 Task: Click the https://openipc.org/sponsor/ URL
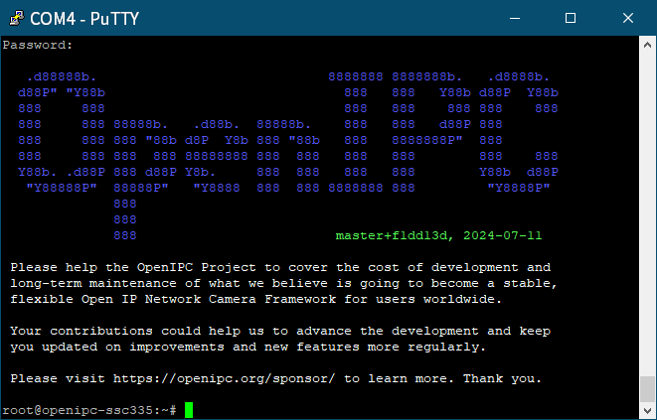(225, 379)
